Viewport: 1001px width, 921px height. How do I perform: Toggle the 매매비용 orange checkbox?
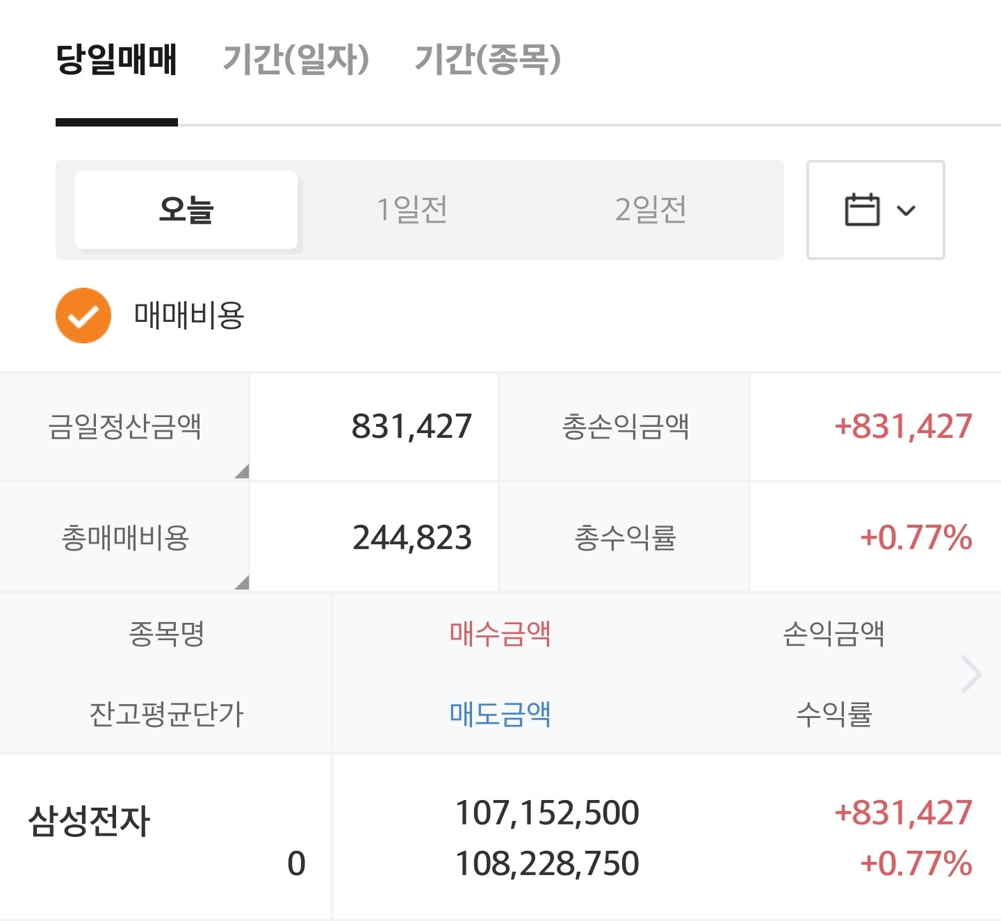coord(83,316)
